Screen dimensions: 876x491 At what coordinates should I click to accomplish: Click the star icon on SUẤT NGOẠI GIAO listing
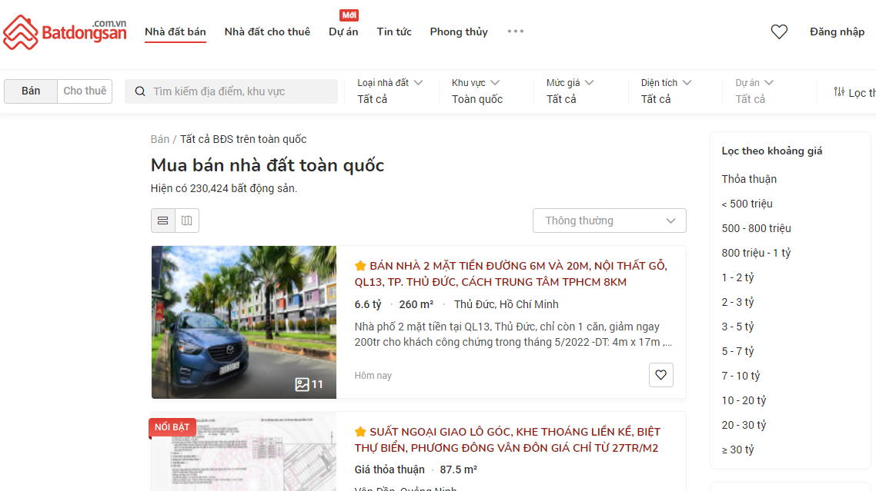360,431
